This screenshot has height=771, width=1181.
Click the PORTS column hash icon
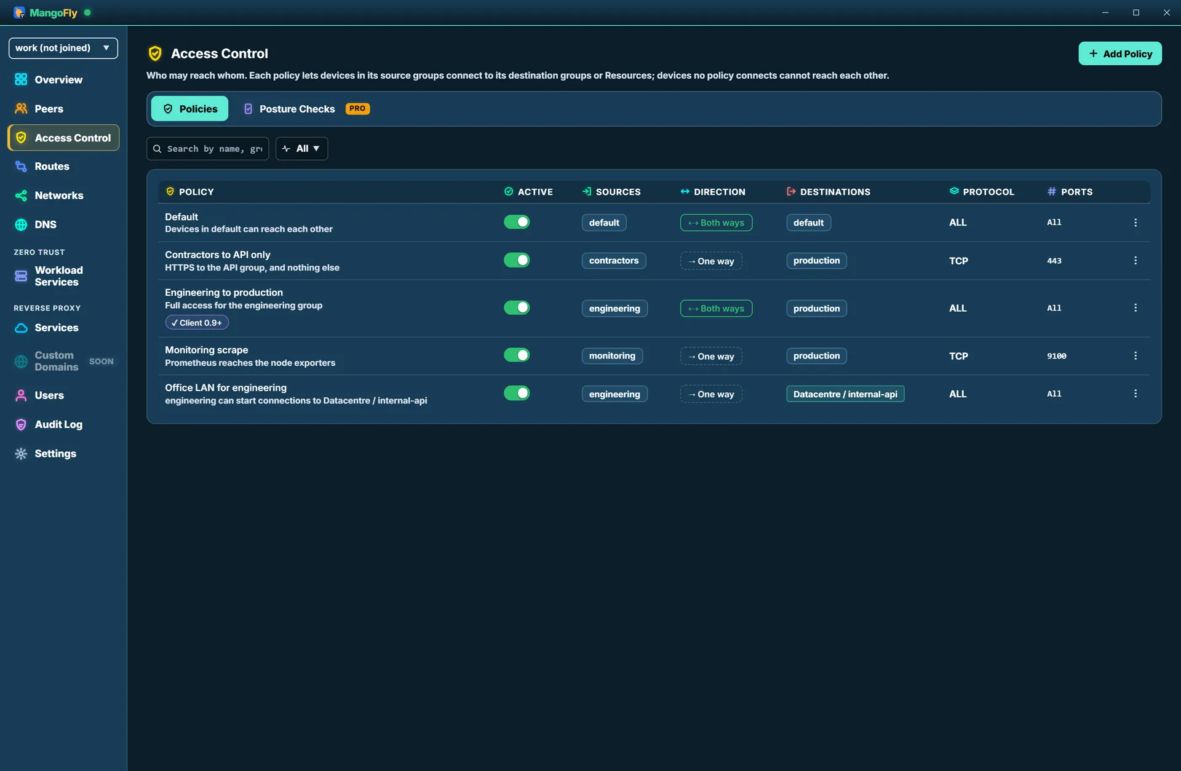(1052, 191)
